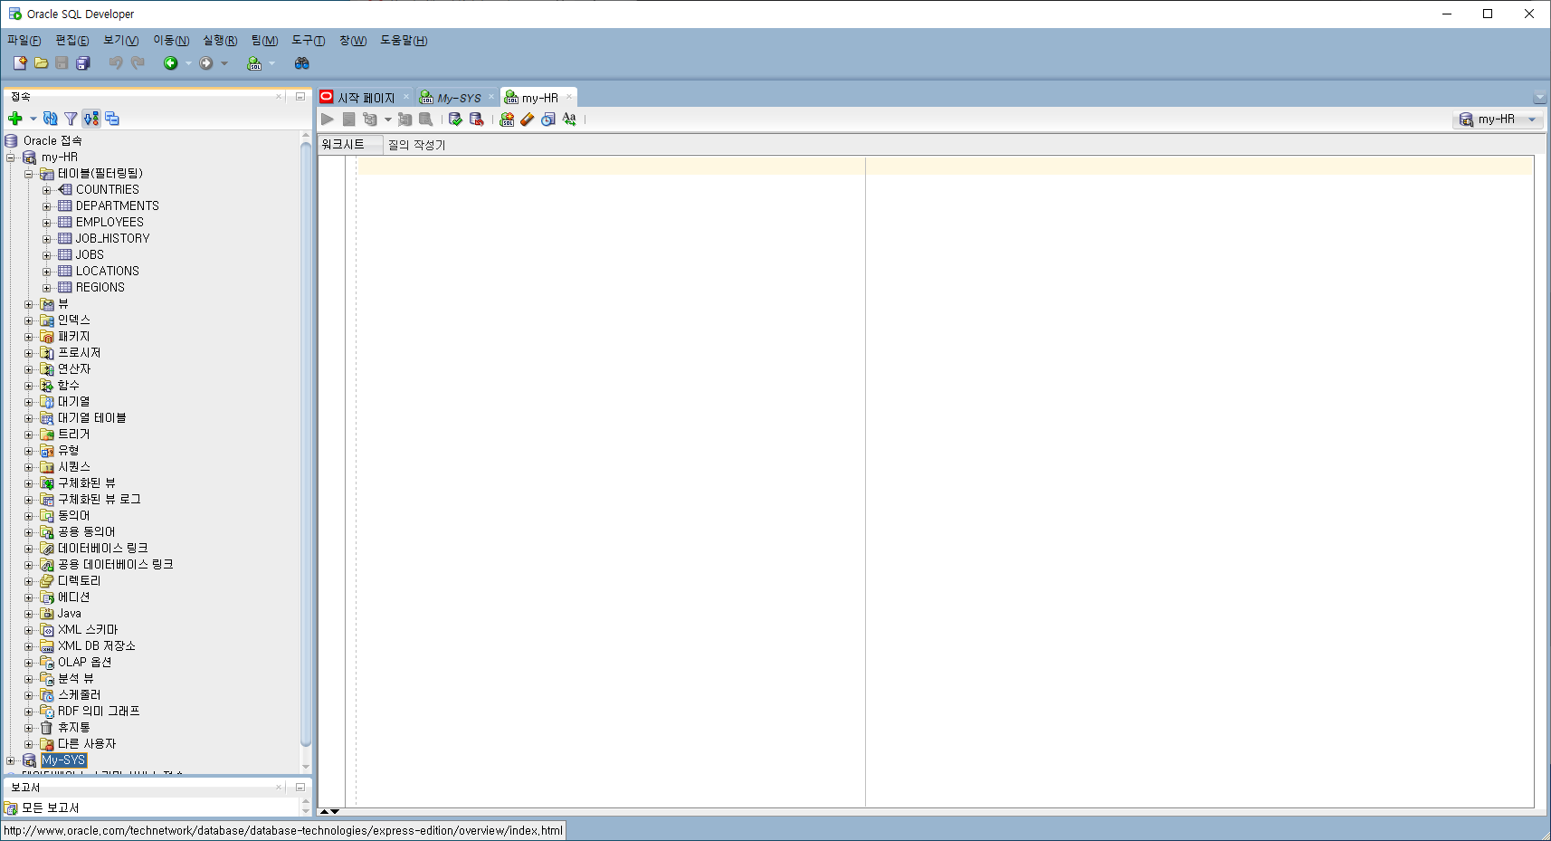Click the Collapse All icon in connections panel
Screen dimensions: 1551x841
[112, 119]
